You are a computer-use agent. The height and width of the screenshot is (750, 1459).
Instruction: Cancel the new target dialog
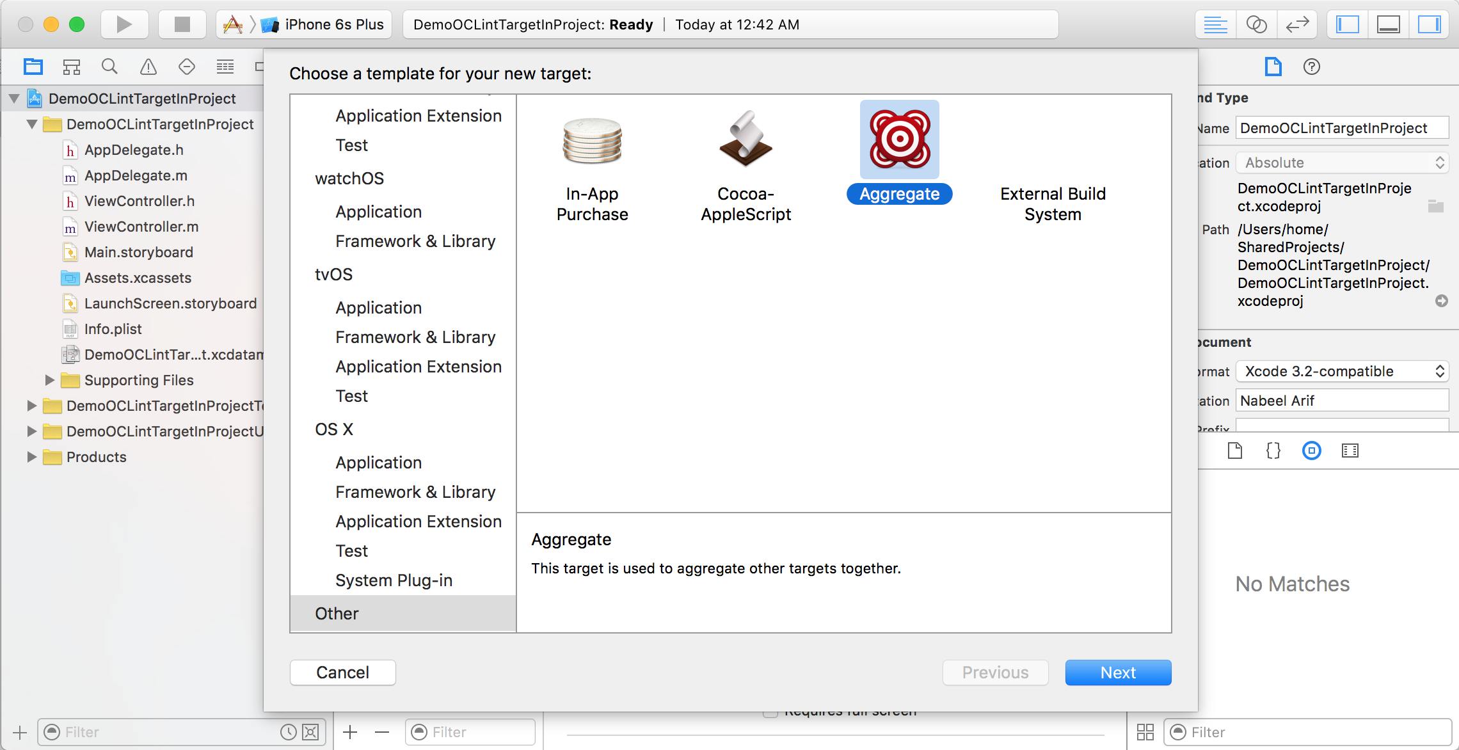coord(342,672)
